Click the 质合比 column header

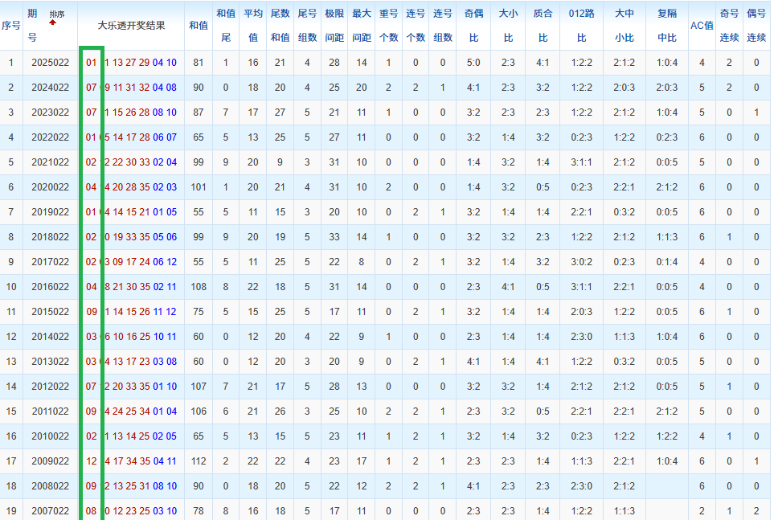click(x=543, y=25)
